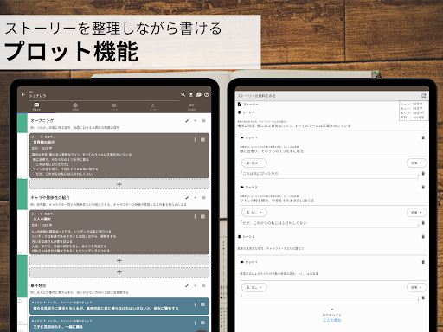The height and width of the screenshot is (332, 443).
Task: Open the fourth tab with person icon
Action: tap(153, 106)
